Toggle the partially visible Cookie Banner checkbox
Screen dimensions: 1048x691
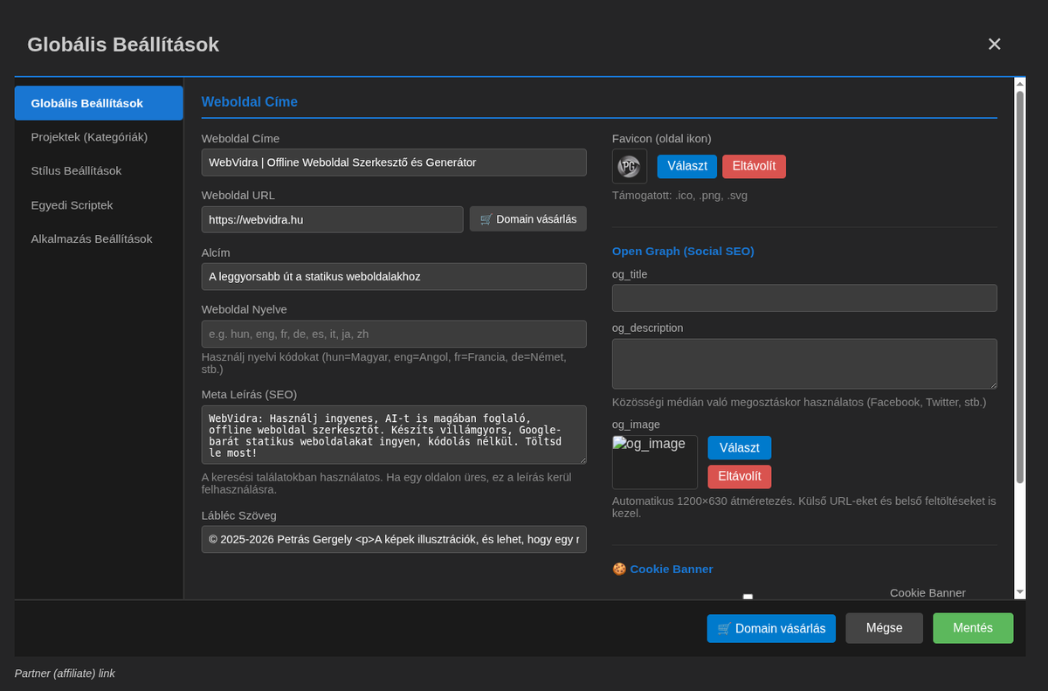[748, 597]
